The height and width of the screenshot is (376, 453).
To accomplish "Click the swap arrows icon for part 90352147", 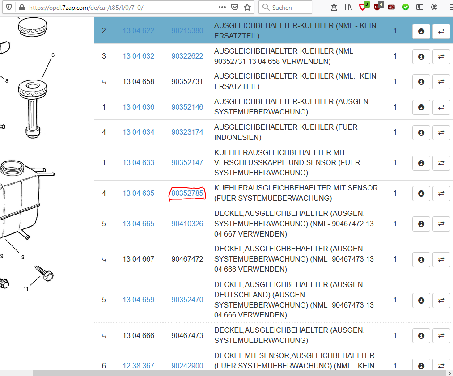I will [441, 163].
